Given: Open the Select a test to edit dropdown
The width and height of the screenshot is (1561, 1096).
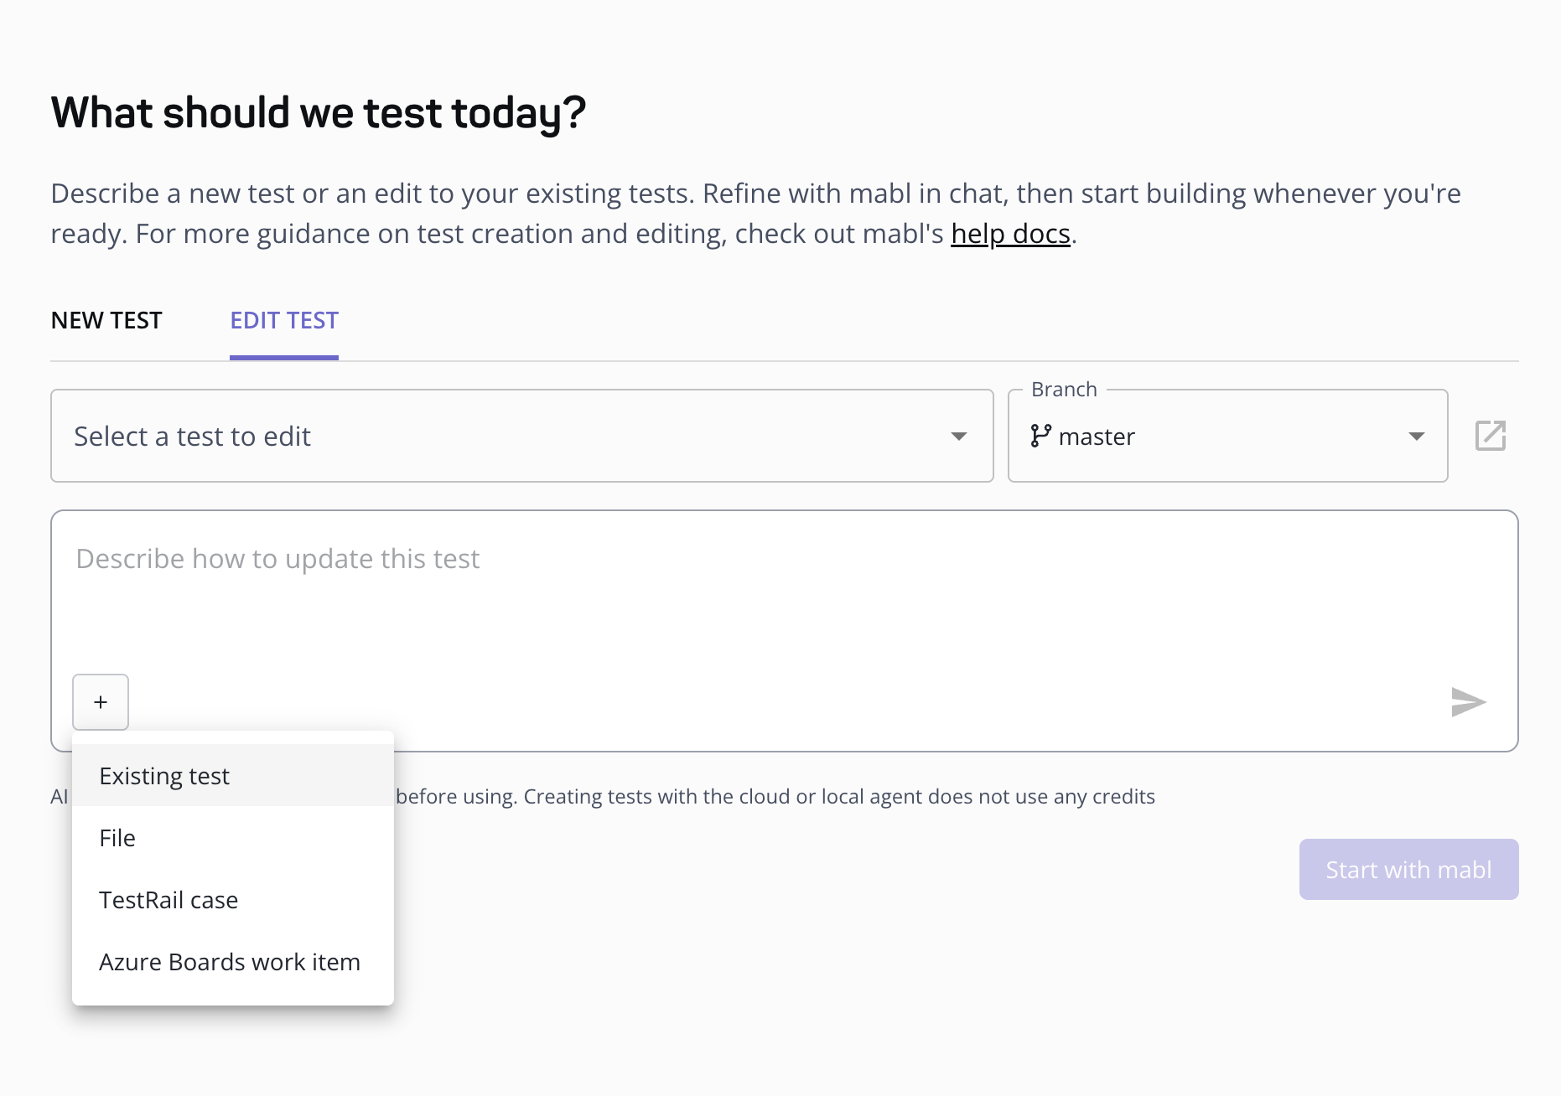Looking at the screenshot, I should point(522,436).
